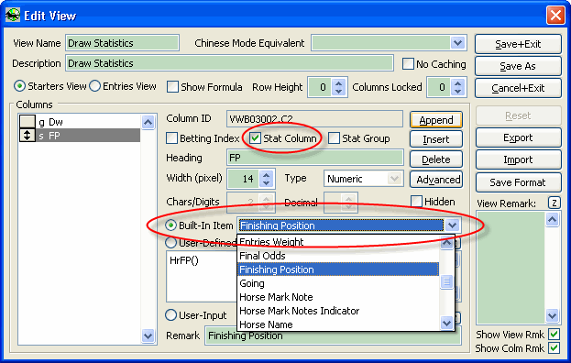
Task: Enable the Stat Group checkbox
Action: point(334,138)
